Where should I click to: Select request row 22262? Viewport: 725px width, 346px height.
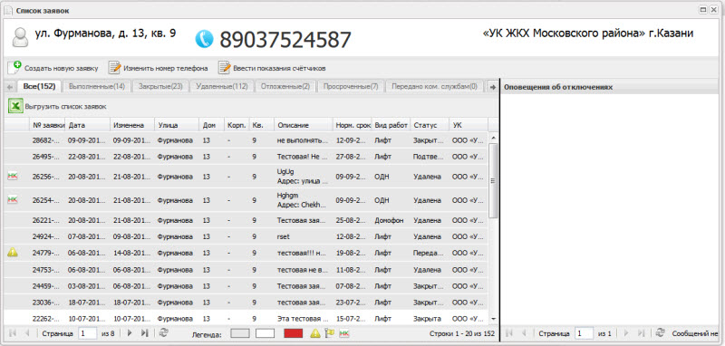pyautogui.click(x=246, y=319)
